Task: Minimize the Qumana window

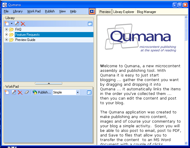Action: click(x=175, y=5)
